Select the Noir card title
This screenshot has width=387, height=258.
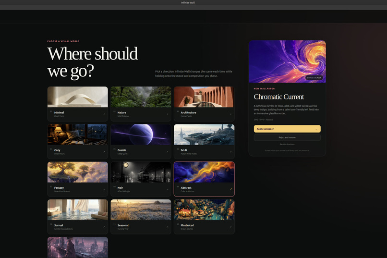pos(120,188)
